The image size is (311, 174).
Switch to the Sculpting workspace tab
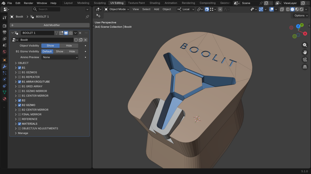(100, 3)
